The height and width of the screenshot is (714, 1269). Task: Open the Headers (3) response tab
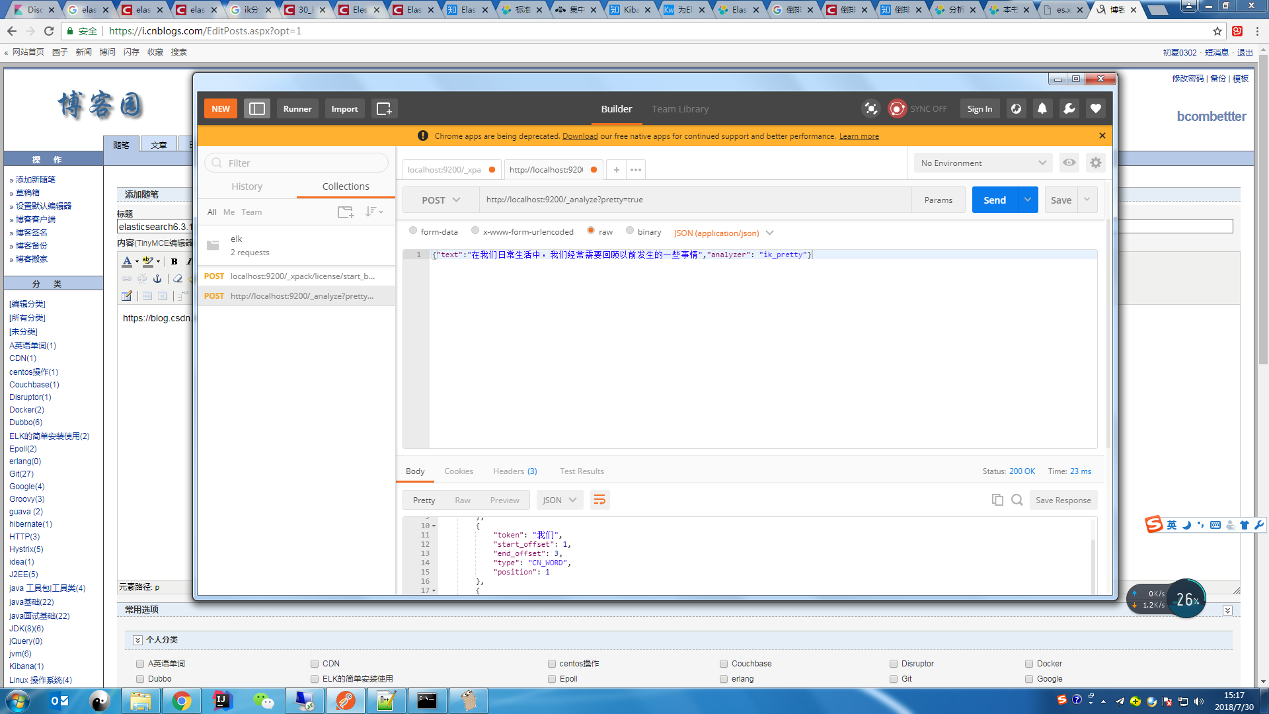point(514,471)
